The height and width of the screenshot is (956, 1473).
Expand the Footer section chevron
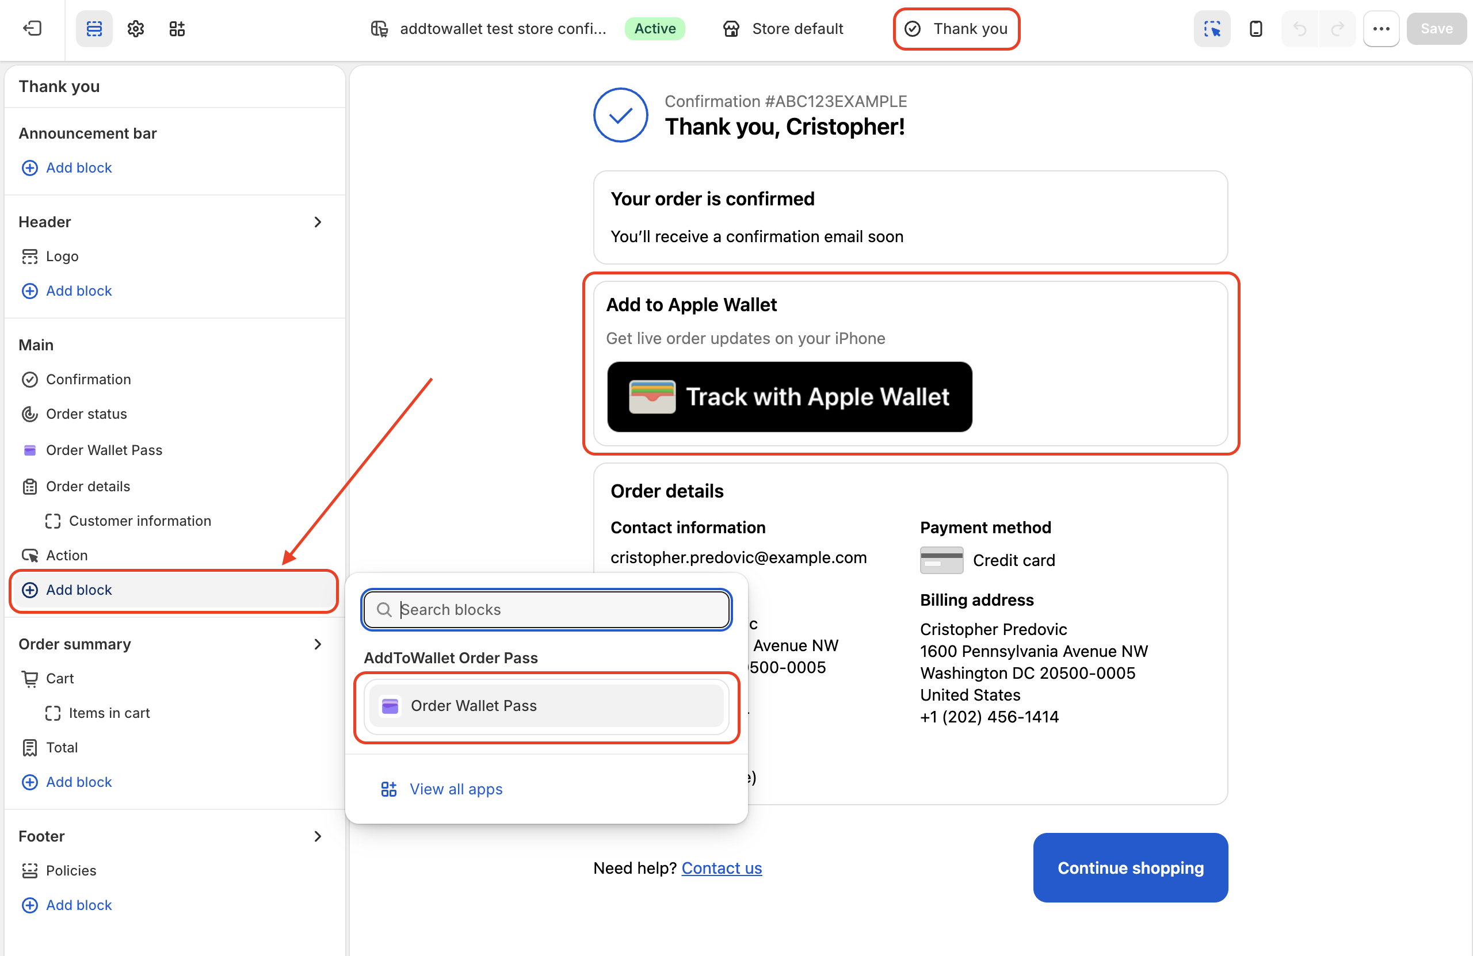click(318, 836)
